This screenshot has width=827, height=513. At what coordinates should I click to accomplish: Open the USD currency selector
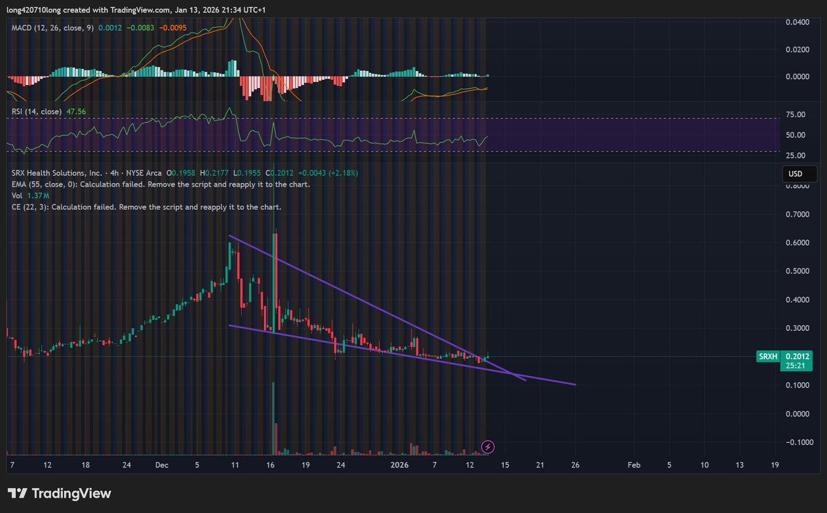pyautogui.click(x=800, y=174)
